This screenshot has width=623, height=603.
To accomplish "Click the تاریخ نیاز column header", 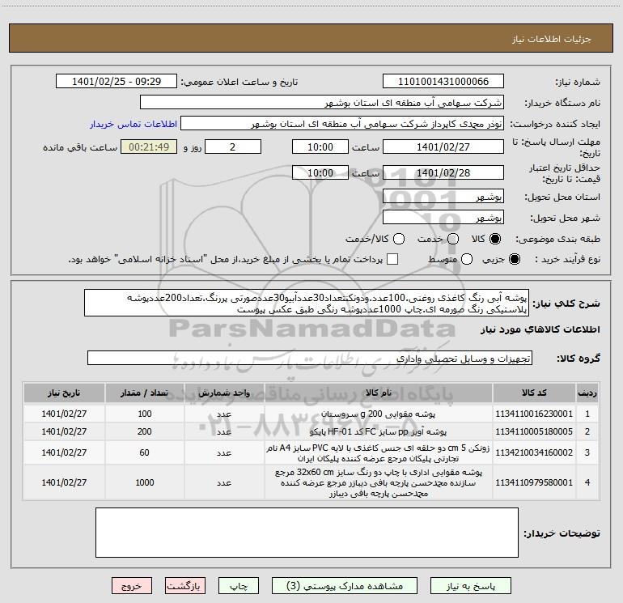I will coord(64,393).
